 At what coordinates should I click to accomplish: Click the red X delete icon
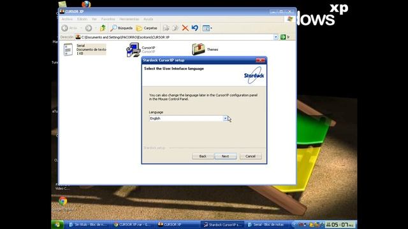[x=186, y=28]
